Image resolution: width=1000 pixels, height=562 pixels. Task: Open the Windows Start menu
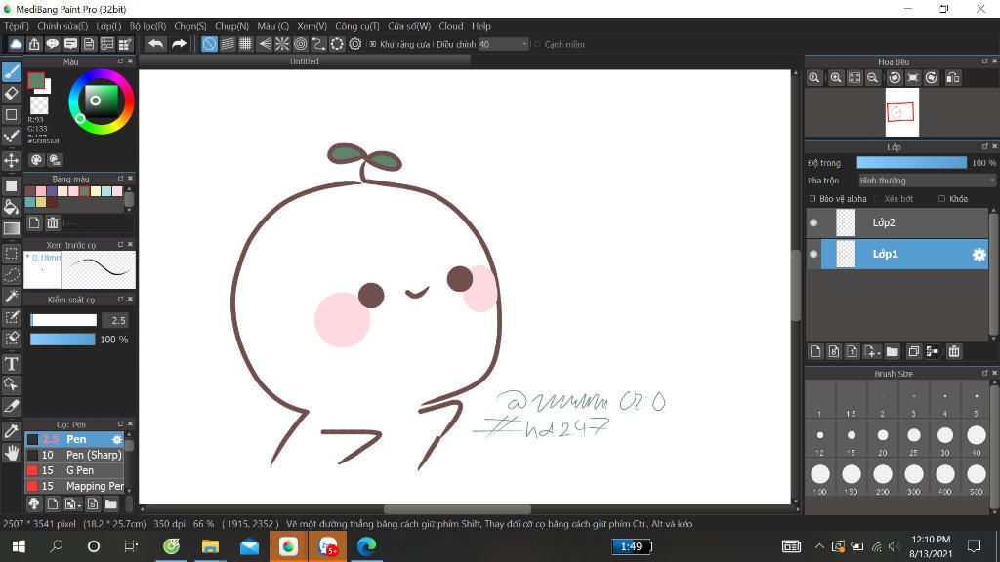19,546
